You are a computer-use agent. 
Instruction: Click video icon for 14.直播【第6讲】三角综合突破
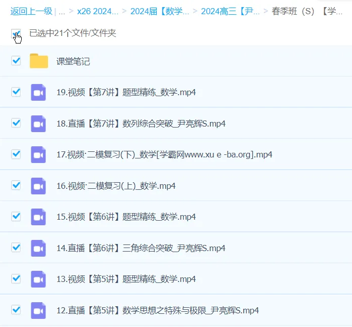point(38,248)
